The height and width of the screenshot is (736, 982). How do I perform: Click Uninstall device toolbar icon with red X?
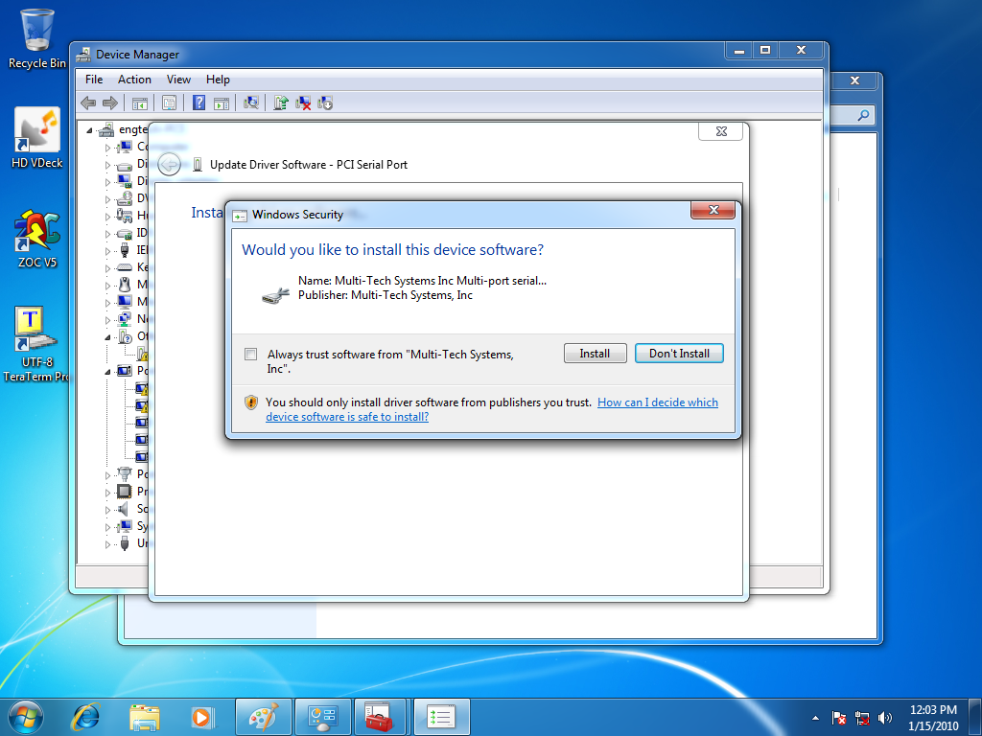click(303, 103)
